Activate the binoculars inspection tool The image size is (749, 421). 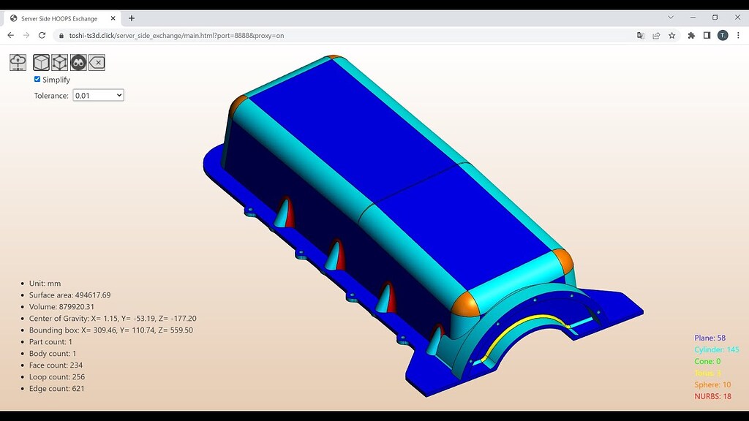(x=77, y=62)
